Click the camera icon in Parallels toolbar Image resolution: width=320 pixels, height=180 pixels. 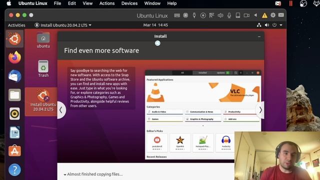[x=246, y=15]
